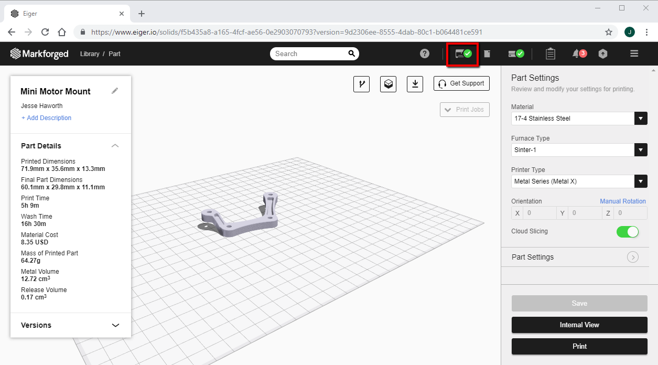The image size is (658, 365).
Task: Click the Add Description link
Action: (46, 118)
